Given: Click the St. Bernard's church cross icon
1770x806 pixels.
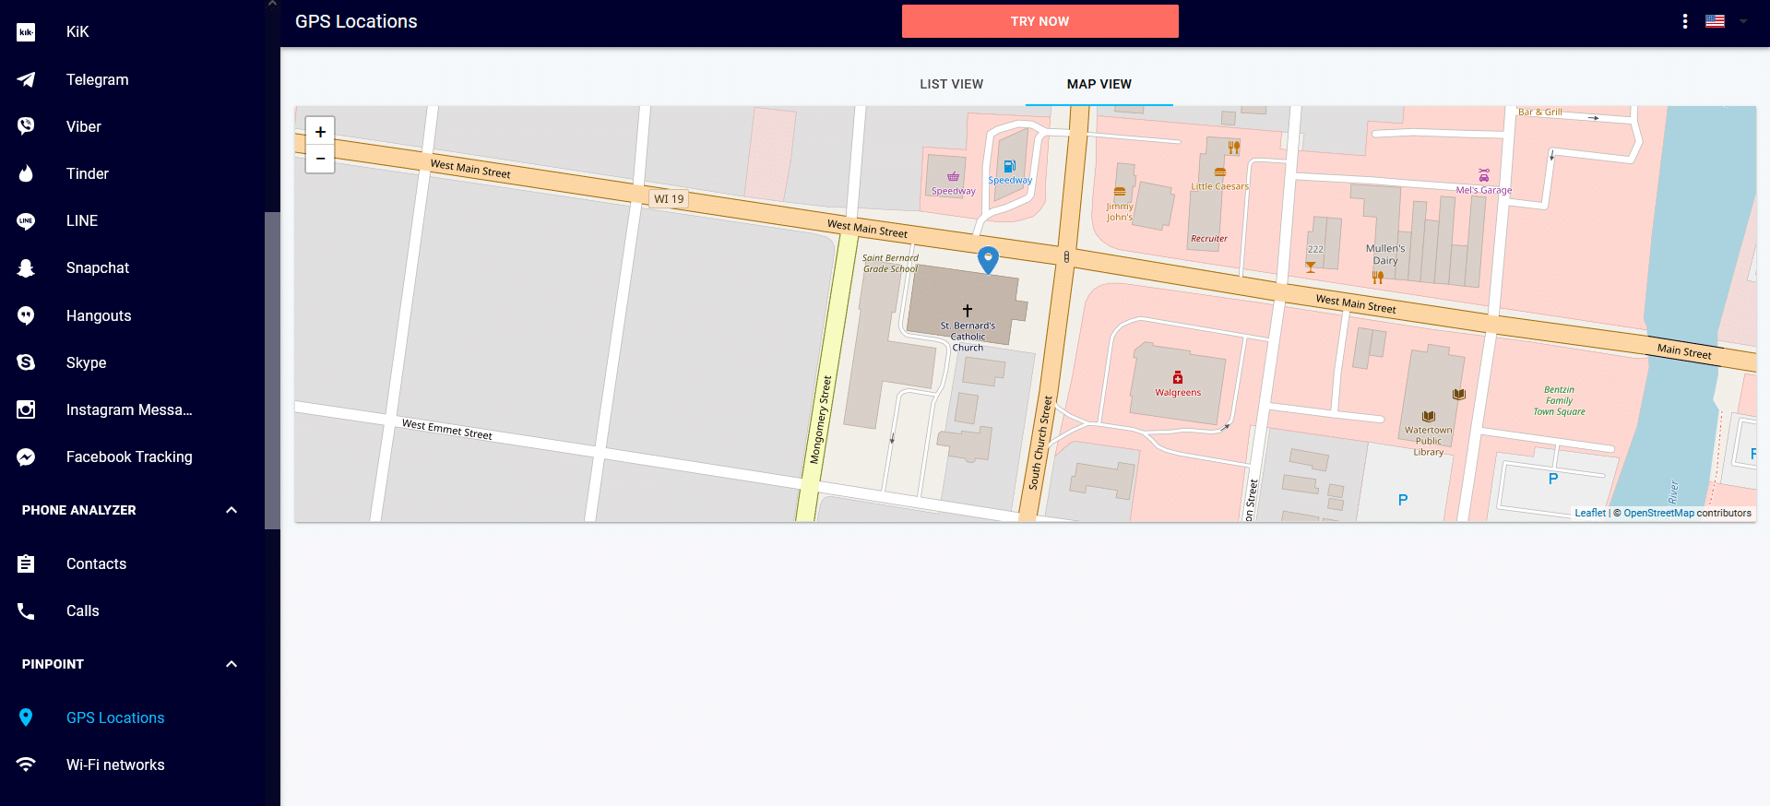Looking at the screenshot, I should coord(968,311).
